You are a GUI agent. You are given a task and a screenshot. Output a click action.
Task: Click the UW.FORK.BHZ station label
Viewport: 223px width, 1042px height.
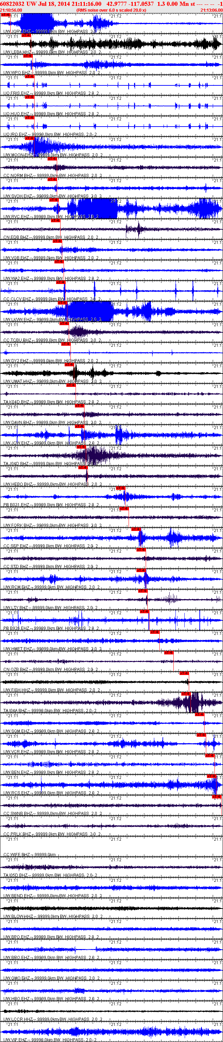pos(52,525)
